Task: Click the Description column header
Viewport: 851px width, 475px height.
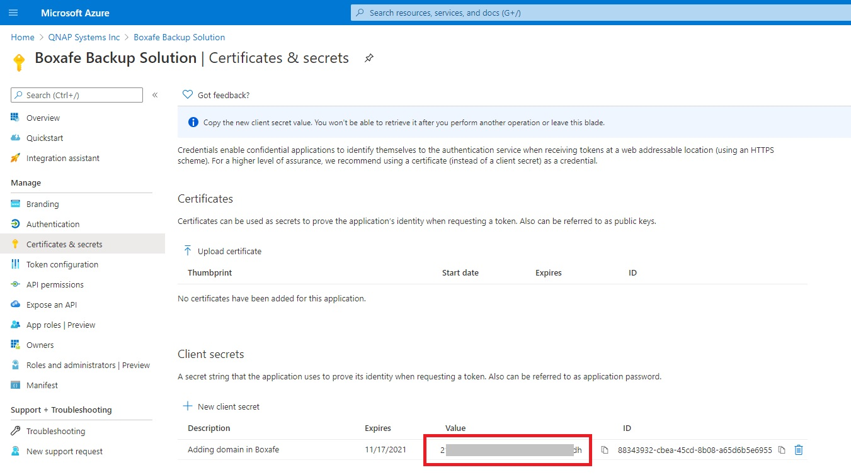Action: point(209,428)
